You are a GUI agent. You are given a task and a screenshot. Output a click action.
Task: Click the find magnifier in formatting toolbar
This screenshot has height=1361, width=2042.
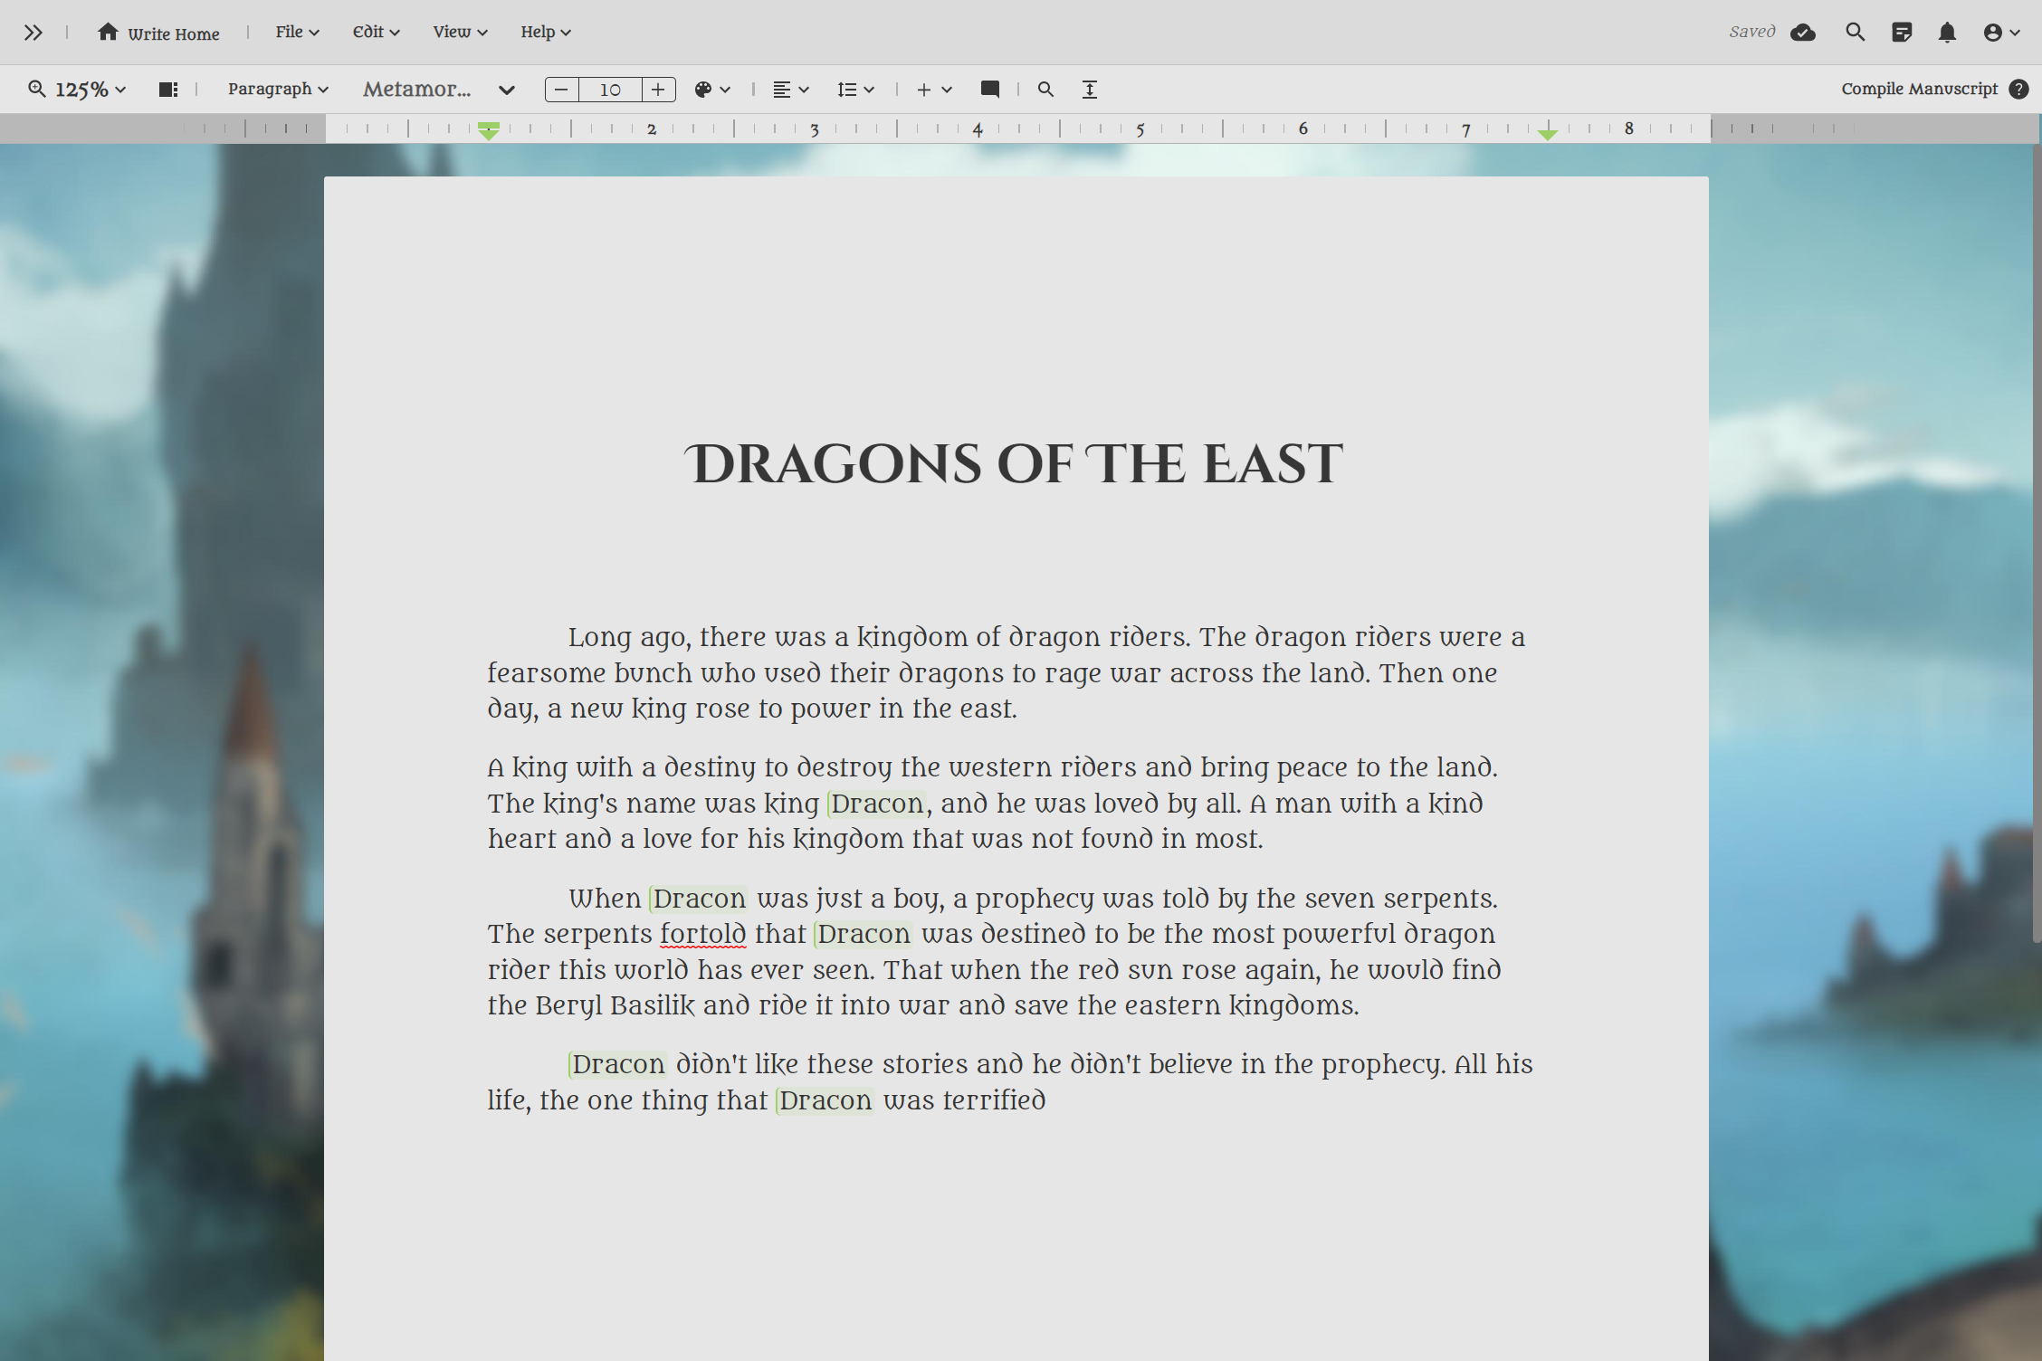(x=1045, y=89)
